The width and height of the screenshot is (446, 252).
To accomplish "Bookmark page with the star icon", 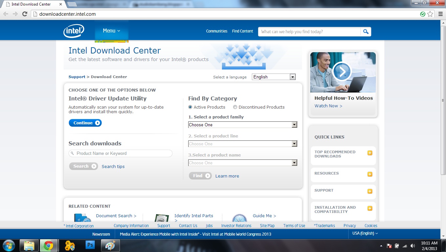I will click(x=430, y=14).
